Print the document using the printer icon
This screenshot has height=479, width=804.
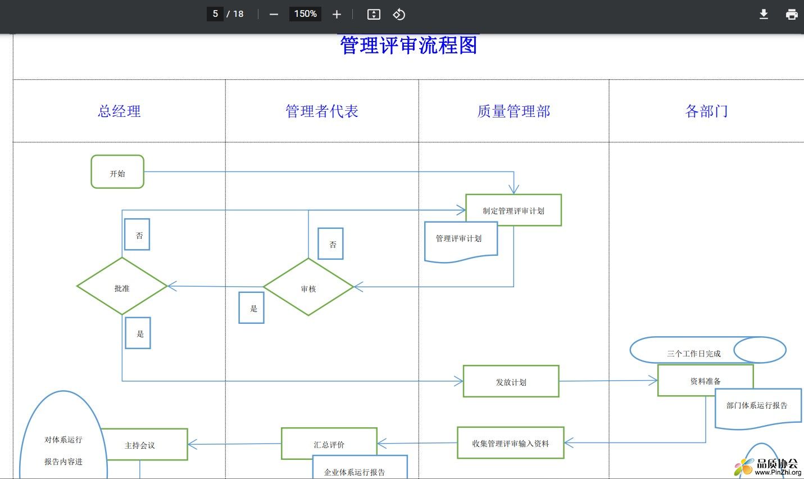pyautogui.click(x=792, y=14)
